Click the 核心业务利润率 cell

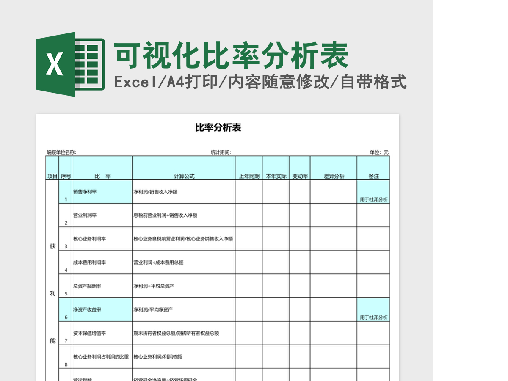click(x=102, y=239)
